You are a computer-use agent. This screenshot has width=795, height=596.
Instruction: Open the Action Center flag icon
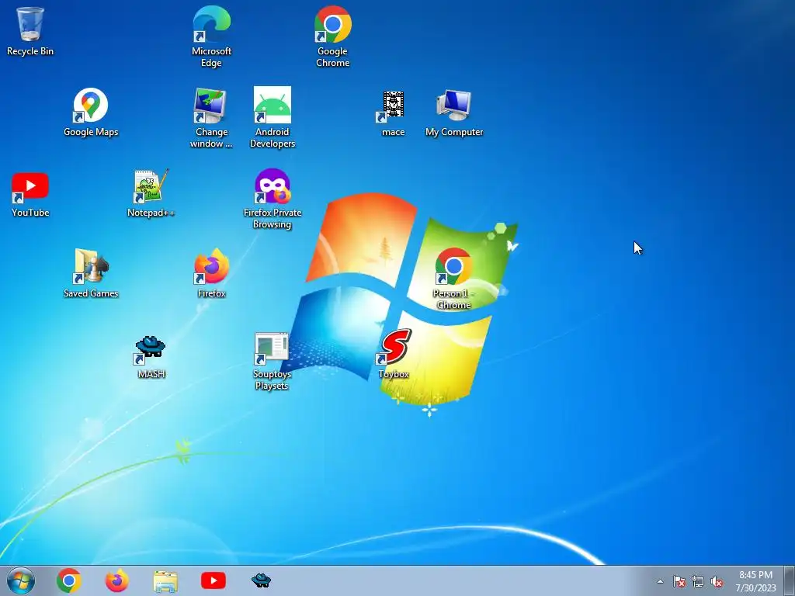click(x=679, y=581)
